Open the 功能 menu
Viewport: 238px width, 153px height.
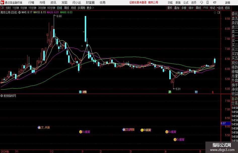click(x=170, y=3)
